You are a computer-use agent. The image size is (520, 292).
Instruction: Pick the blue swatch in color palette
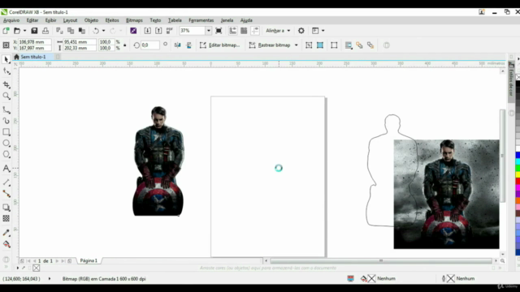(x=518, y=155)
